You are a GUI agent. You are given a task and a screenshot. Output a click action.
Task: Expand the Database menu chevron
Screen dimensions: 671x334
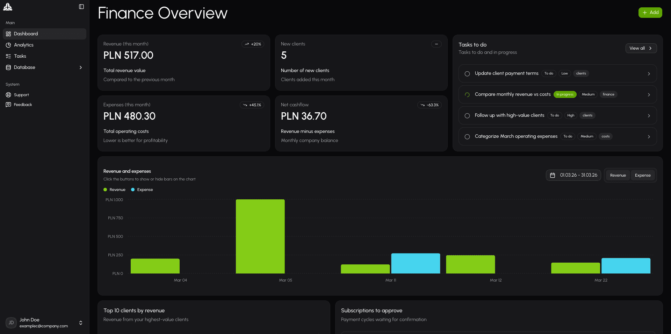tap(81, 67)
